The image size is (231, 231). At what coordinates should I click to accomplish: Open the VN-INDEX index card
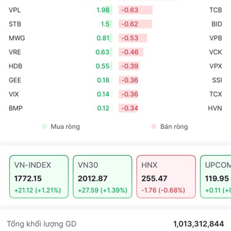click(38, 177)
